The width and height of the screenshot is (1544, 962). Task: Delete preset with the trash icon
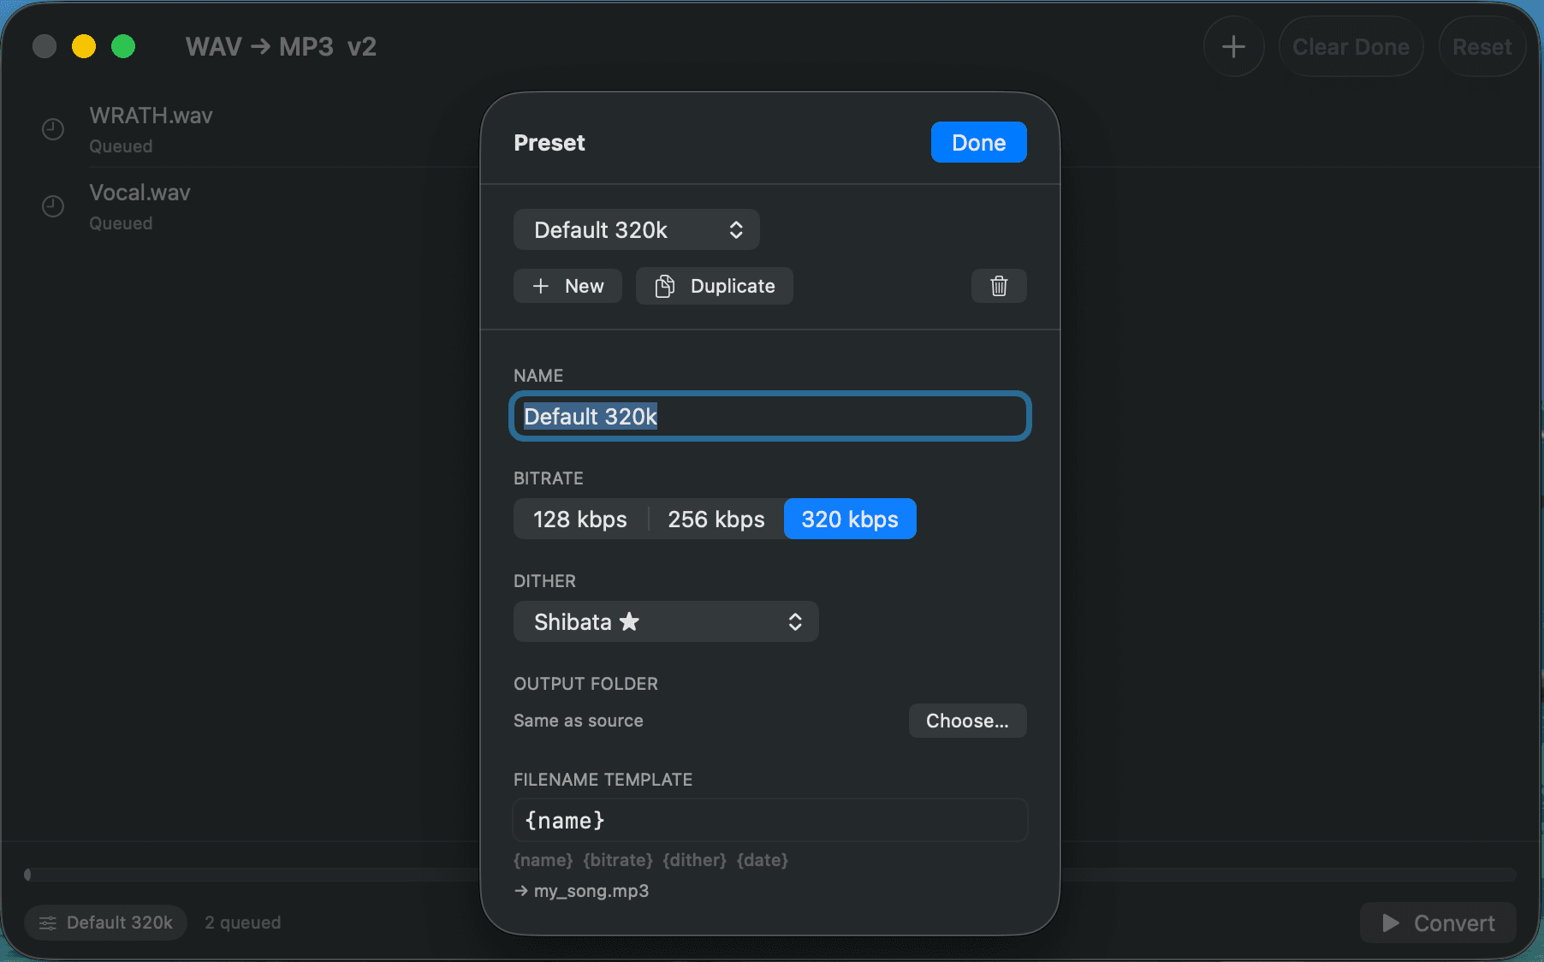coord(999,286)
